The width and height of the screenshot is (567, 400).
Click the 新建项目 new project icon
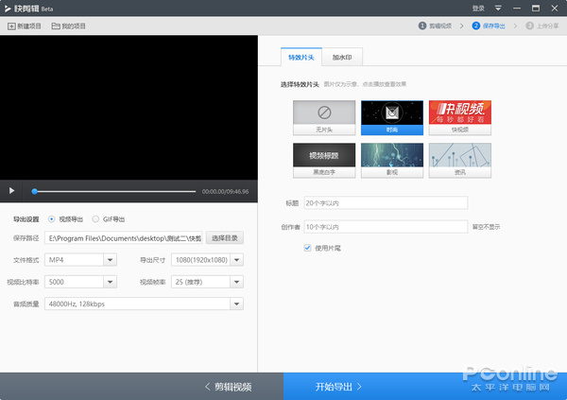[x=11, y=26]
